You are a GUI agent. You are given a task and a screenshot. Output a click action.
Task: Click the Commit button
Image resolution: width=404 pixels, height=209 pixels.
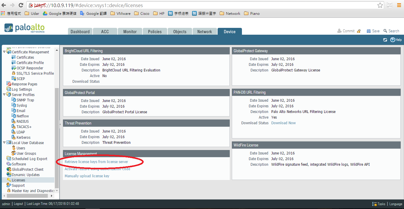346,31
